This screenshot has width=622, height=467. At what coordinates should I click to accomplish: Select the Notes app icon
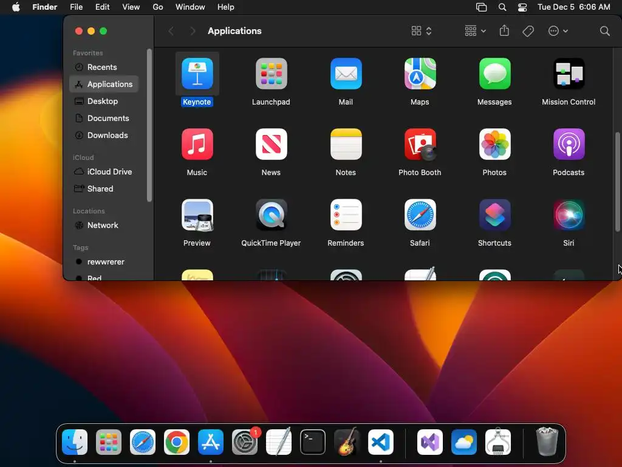tap(346, 144)
